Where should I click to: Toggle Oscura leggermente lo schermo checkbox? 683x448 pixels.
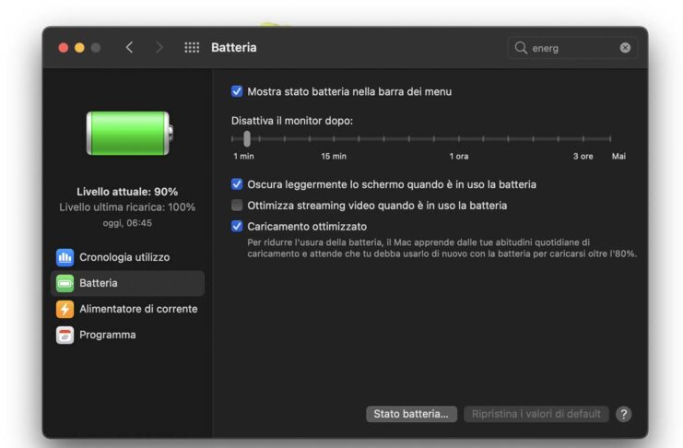click(x=237, y=184)
